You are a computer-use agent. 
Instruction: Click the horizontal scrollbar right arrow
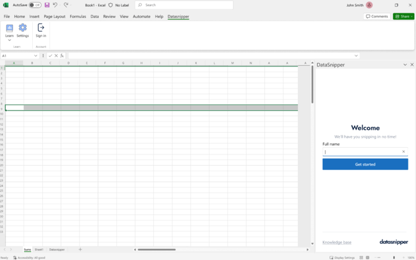tap(307, 249)
